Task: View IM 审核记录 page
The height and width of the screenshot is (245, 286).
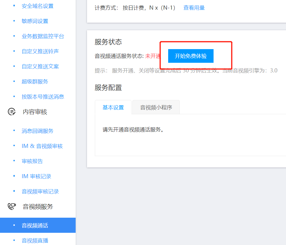Action: (x=36, y=176)
